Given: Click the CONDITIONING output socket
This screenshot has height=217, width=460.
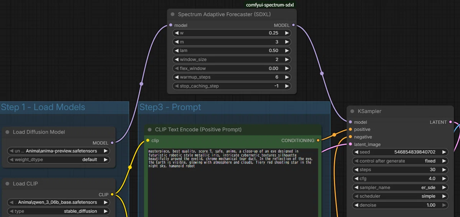Looking at the screenshot, I should (318, 141).
